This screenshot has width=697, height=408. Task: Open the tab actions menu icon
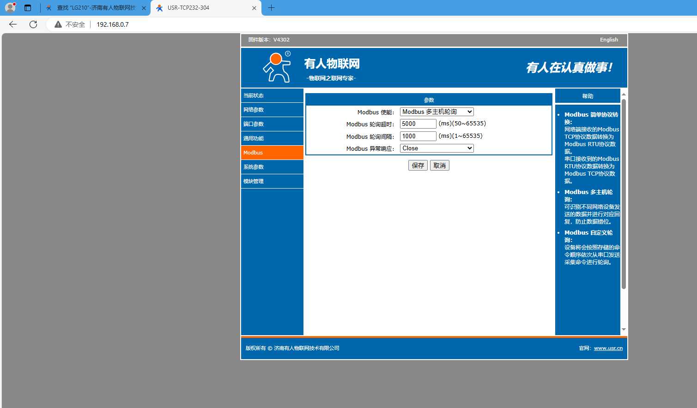[x=28, y=8]
